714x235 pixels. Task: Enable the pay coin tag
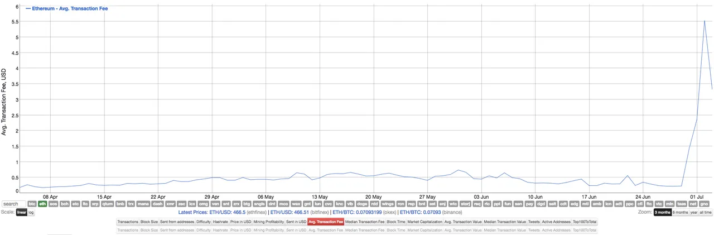[x=529, y=204]
